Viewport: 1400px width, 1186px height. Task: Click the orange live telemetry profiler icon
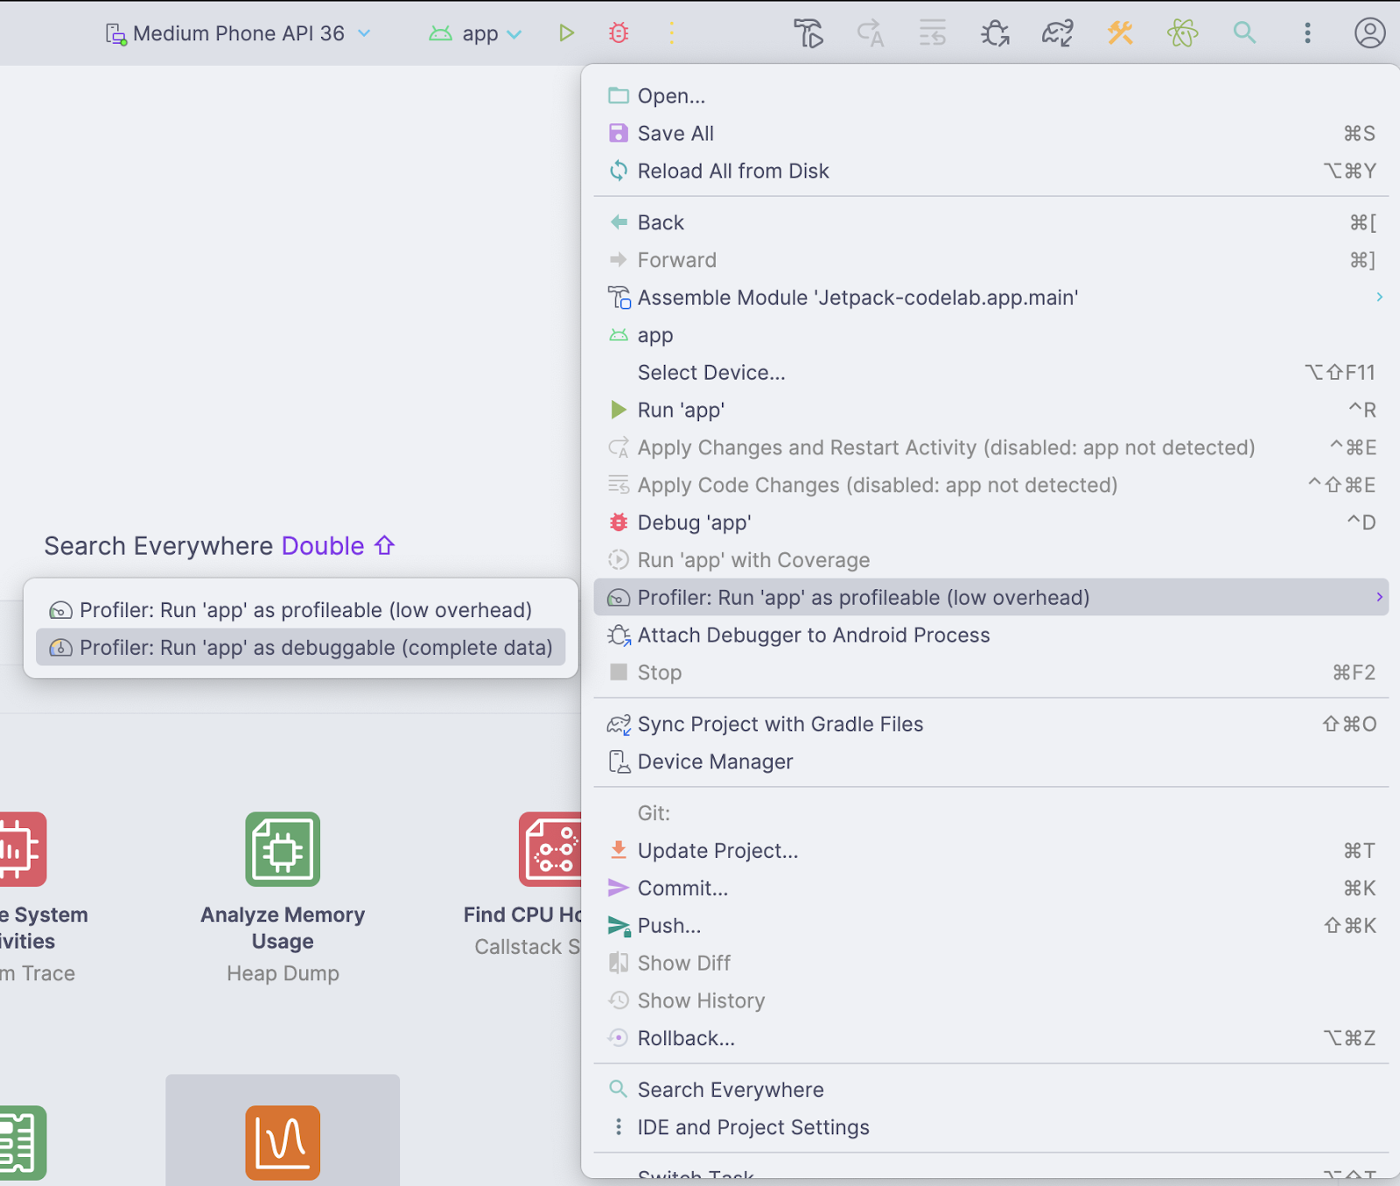coord(282,1143)
